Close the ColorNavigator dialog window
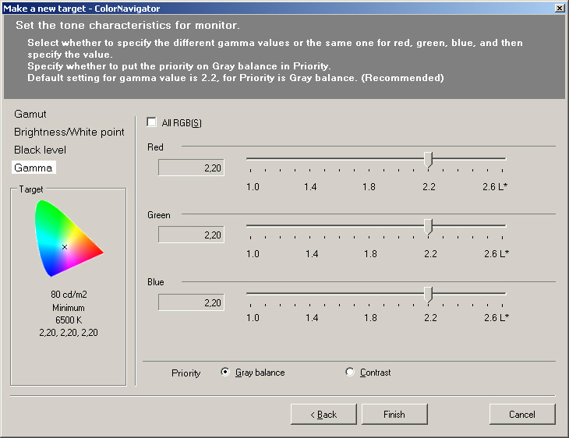569x438 pixels. [x=560, y=8]
